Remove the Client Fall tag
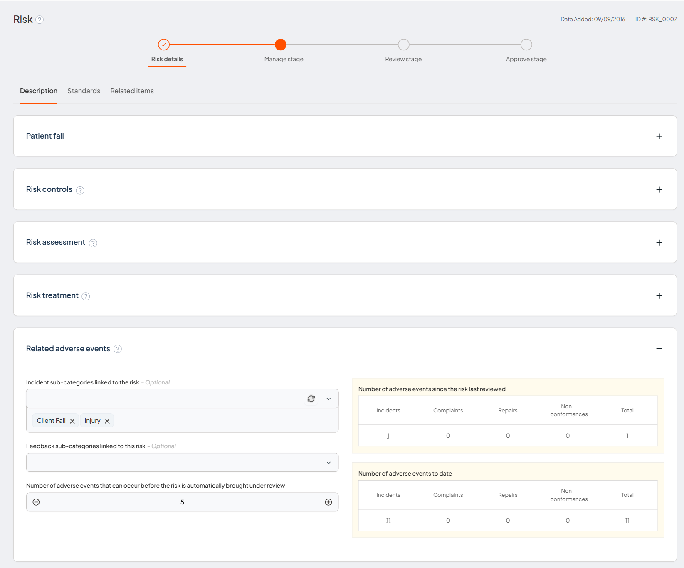The image size is (684, 568). point(72,421)
